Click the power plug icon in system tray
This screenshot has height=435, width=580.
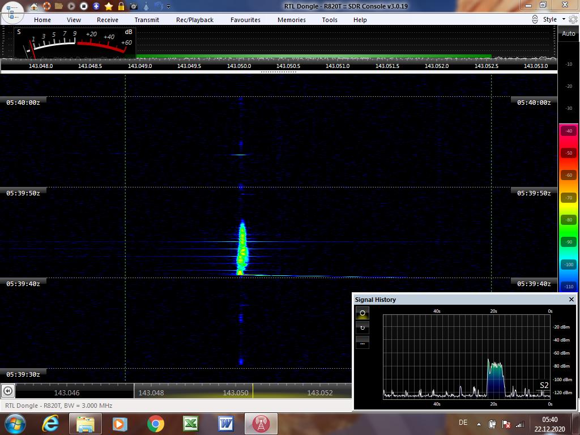[492, 424]
